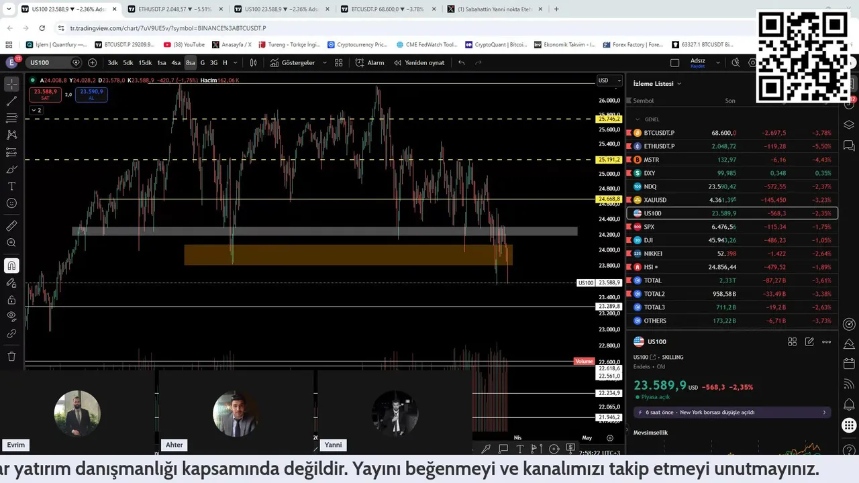Select the trend line drawing tool
This screenshot has width=859, height=483.
coord(11,101)
